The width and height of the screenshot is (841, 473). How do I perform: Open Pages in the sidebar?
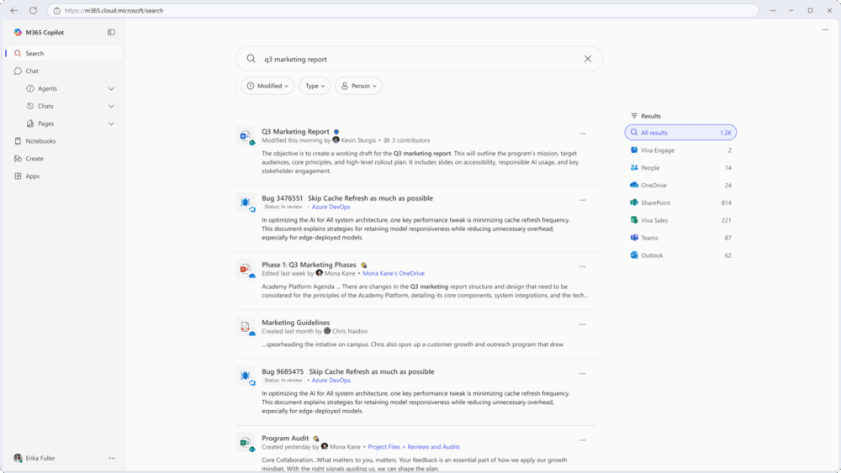click(45, 124)
